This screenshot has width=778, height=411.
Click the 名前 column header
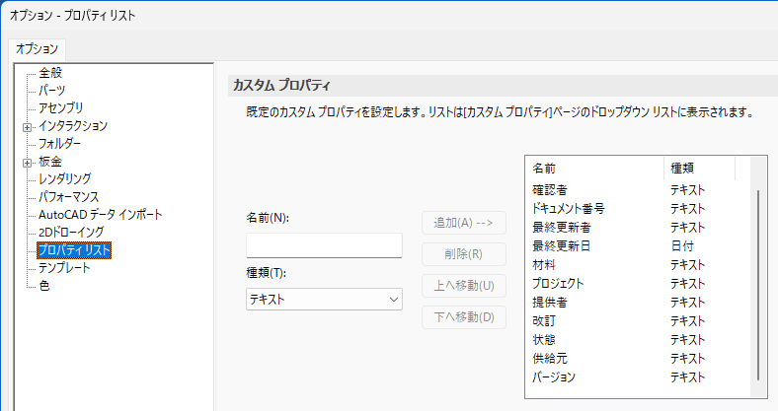[594, 169]
